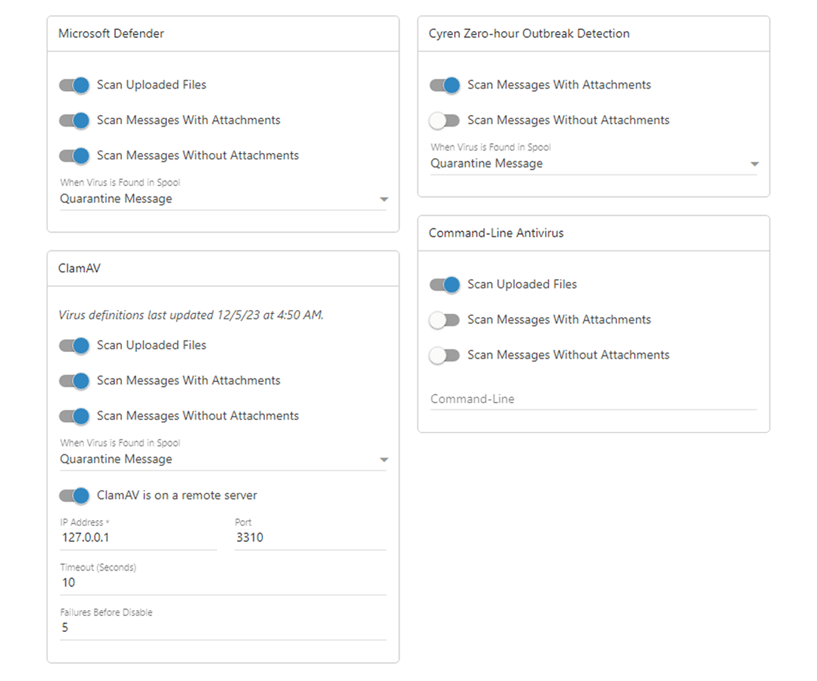817x681 pixels.
Task: Open Microsoft Defender virus action dropdown
Action: click(x=223, y=199)
